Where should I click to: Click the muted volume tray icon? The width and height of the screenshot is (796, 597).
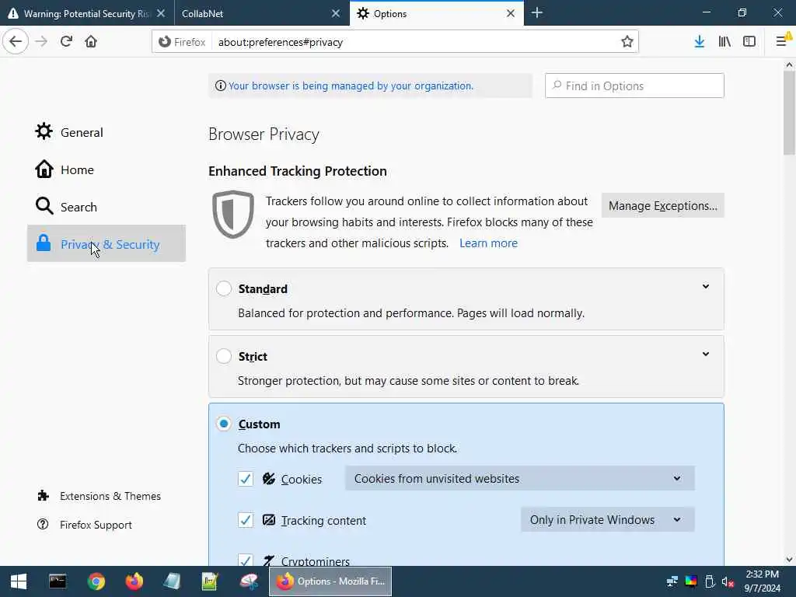(728, 581)
